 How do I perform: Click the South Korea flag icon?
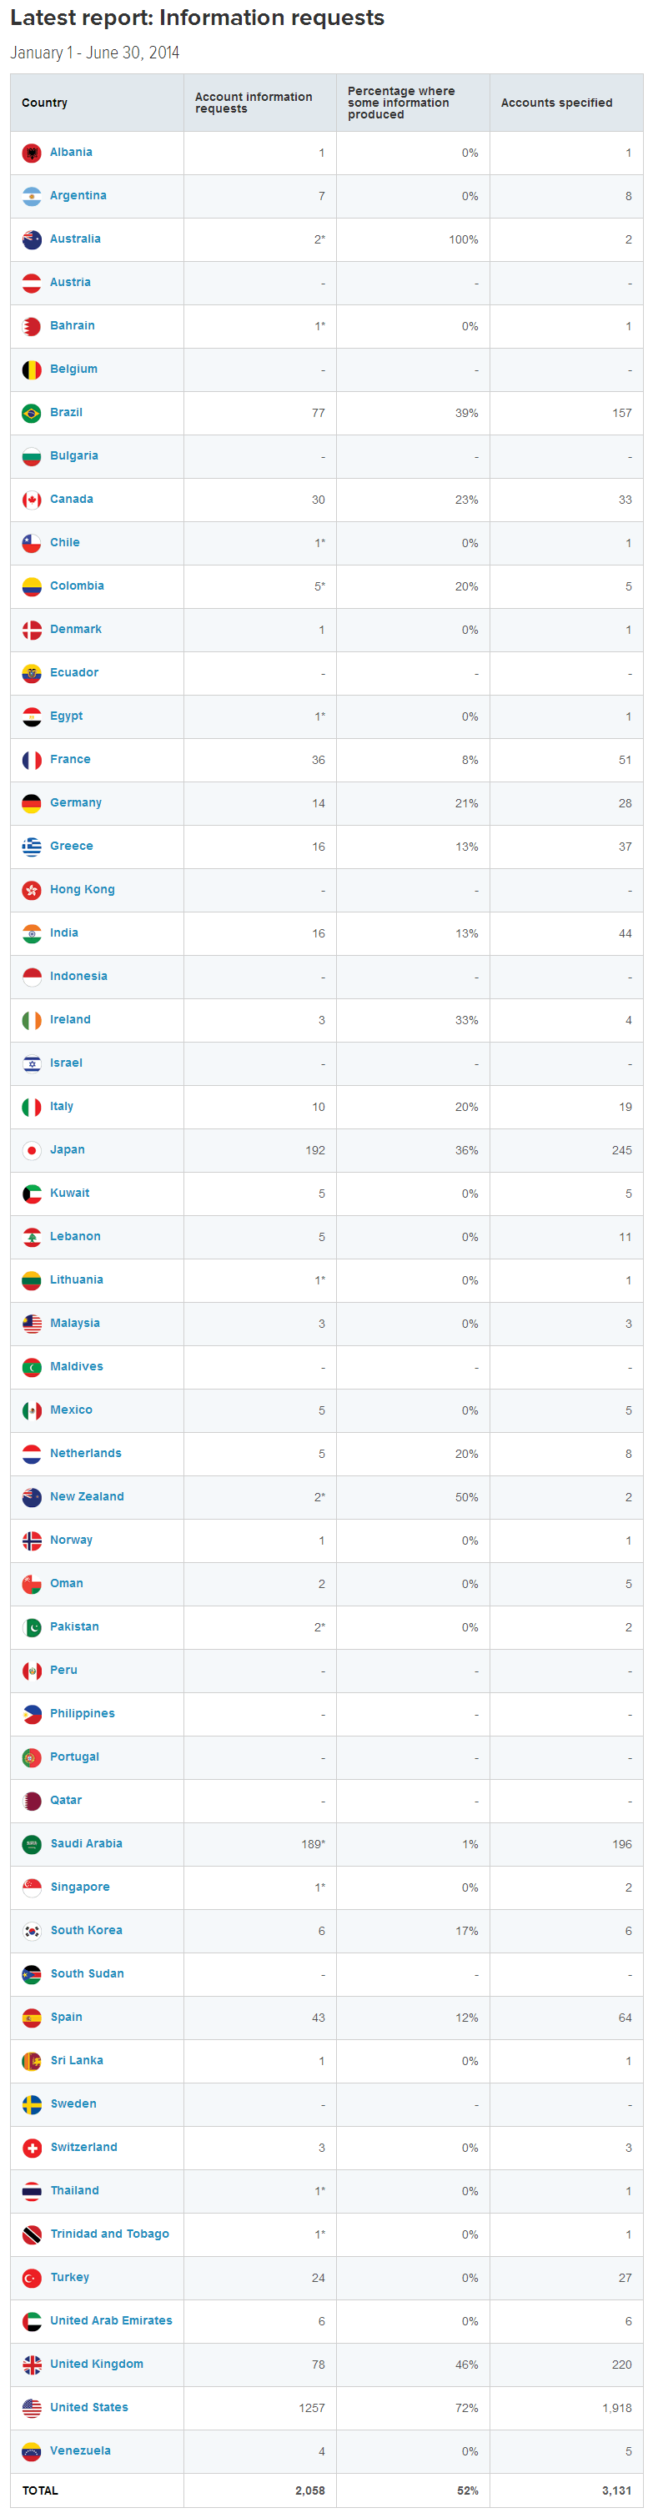[x=32, y=1931]
